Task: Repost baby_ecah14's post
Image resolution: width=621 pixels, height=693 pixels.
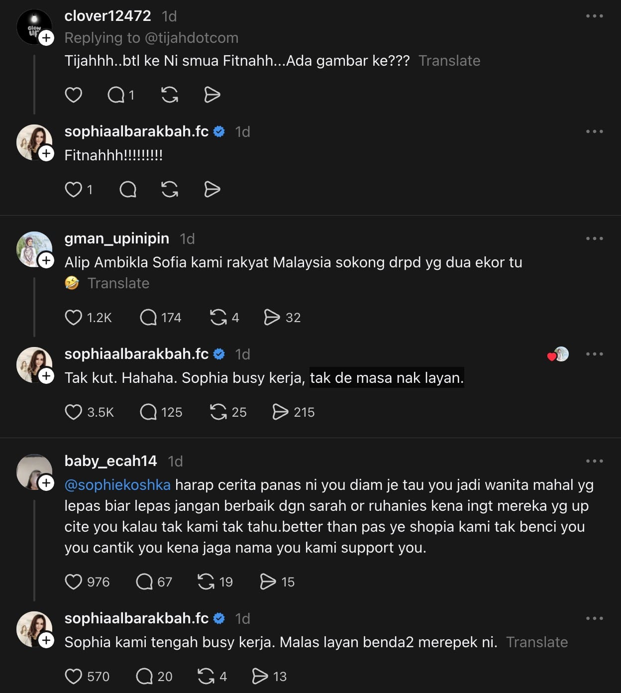Action: (206, 581)
